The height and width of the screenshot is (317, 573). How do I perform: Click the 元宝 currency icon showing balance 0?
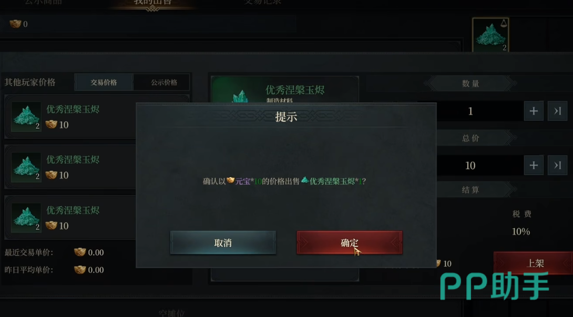click(15, 24)
